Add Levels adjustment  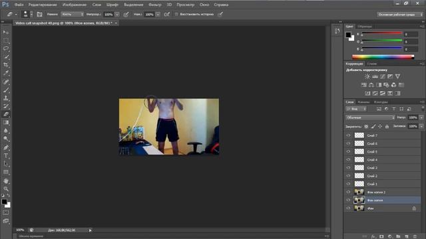pos(375,76)
